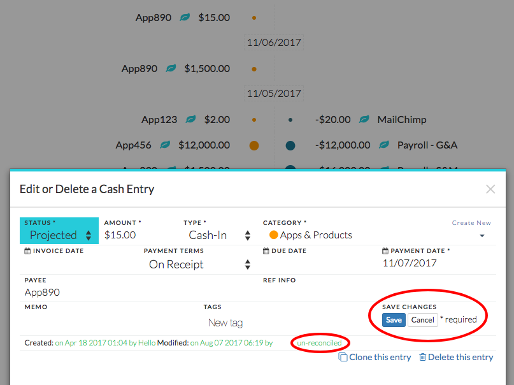The image size is (514, 385).
Task: Click the leaf icon next to App456
Action: 165,144
